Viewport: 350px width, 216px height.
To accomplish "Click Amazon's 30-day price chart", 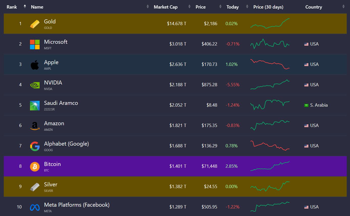I will (270, 125).
